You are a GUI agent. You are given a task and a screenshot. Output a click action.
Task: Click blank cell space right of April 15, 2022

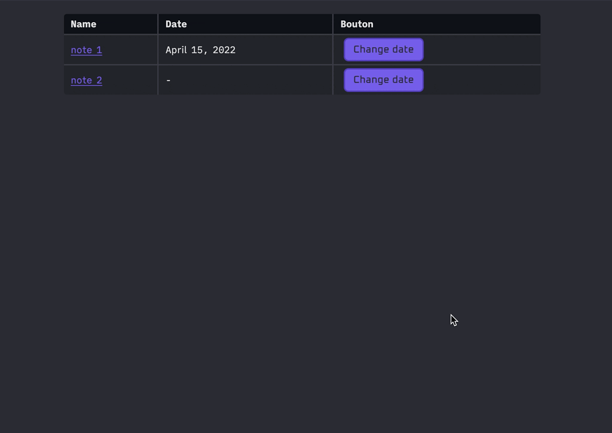[x=284, y=50]
